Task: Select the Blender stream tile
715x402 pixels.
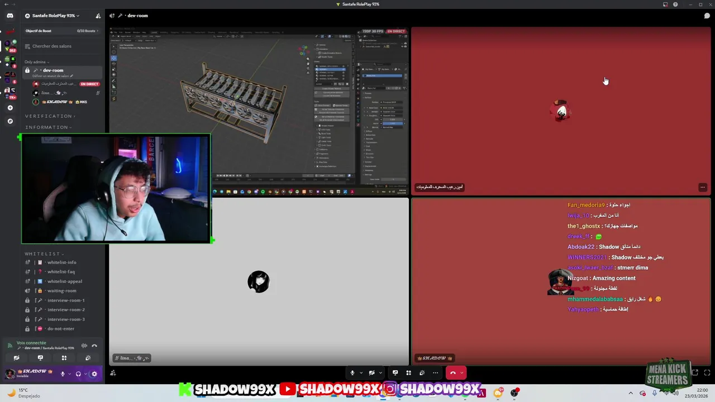Action: pos(259,111)
